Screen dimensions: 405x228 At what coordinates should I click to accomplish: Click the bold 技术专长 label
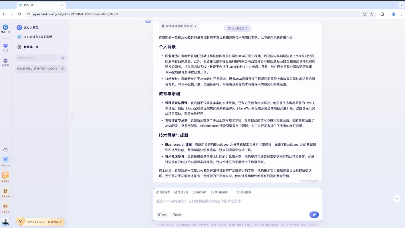[x=171, y=79]
